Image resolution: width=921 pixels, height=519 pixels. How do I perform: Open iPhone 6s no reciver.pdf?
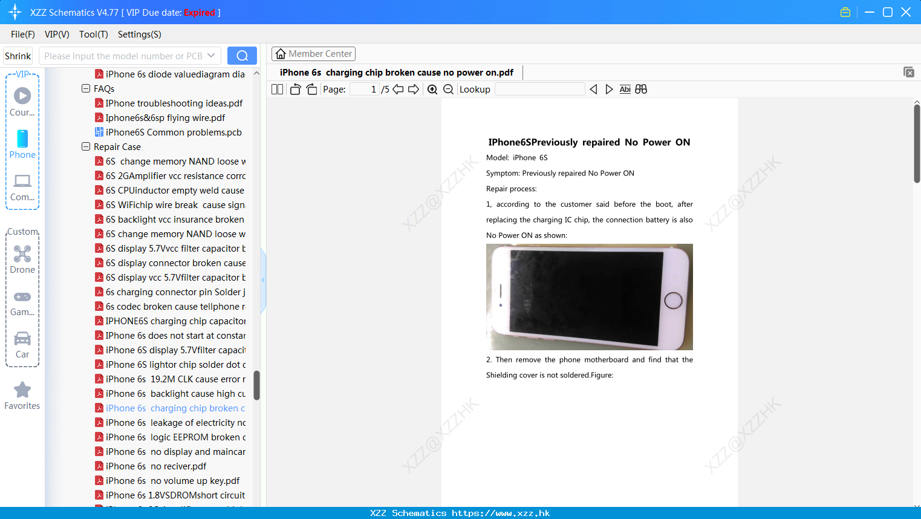point(151,466)
